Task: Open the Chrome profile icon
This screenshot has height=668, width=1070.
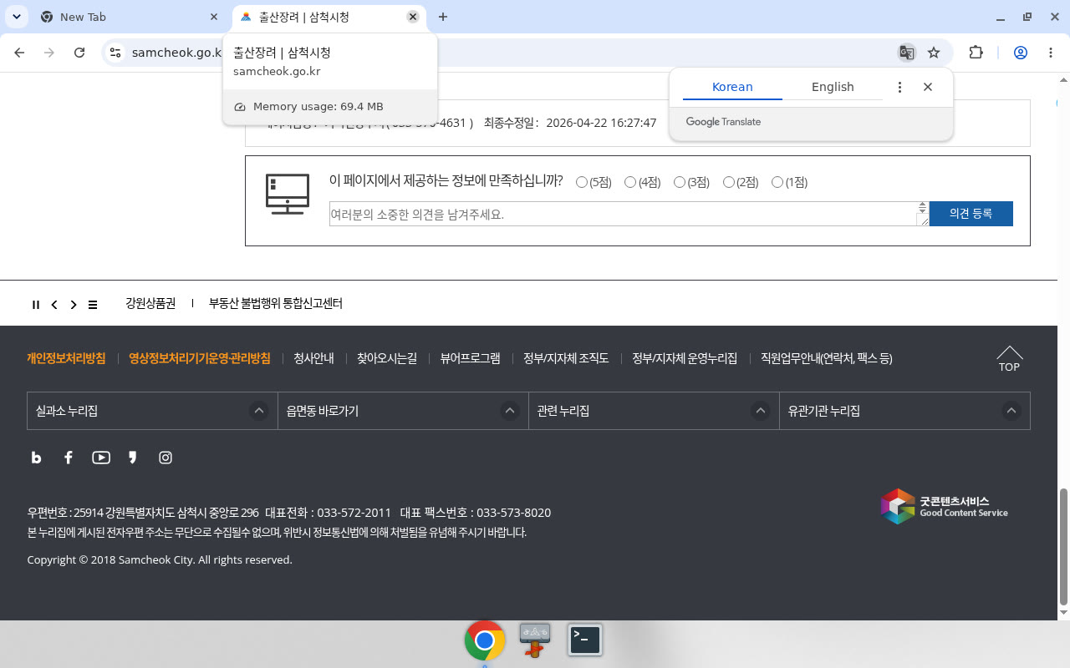Action: tap(1020, 53)
